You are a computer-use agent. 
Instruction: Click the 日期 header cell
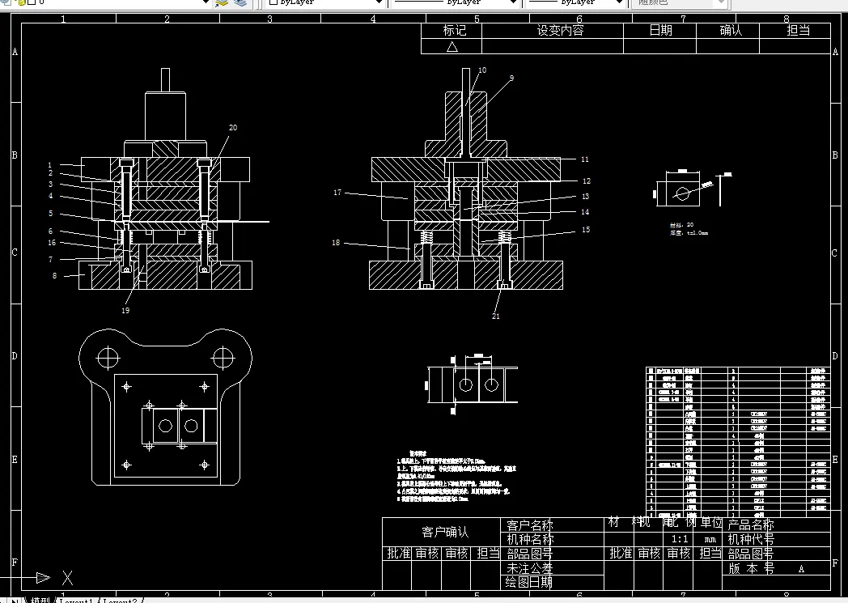[x=660, y=31]
